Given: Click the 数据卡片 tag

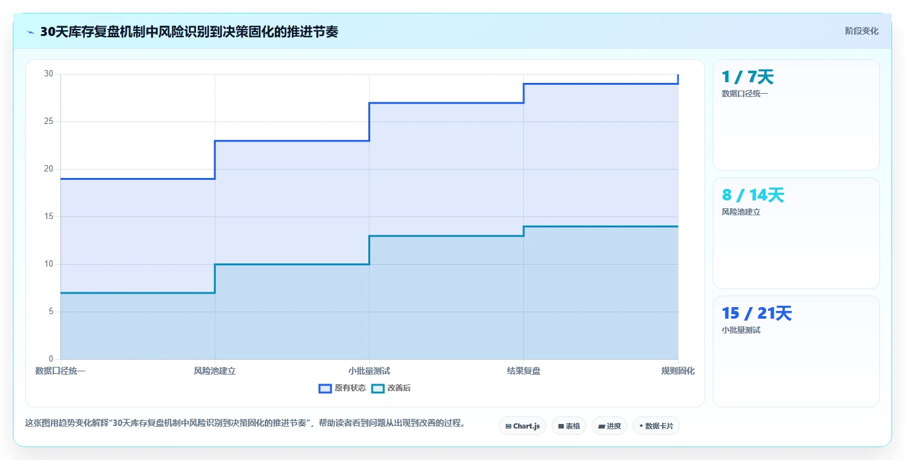Looking at the screenshot, I should 656,426.
